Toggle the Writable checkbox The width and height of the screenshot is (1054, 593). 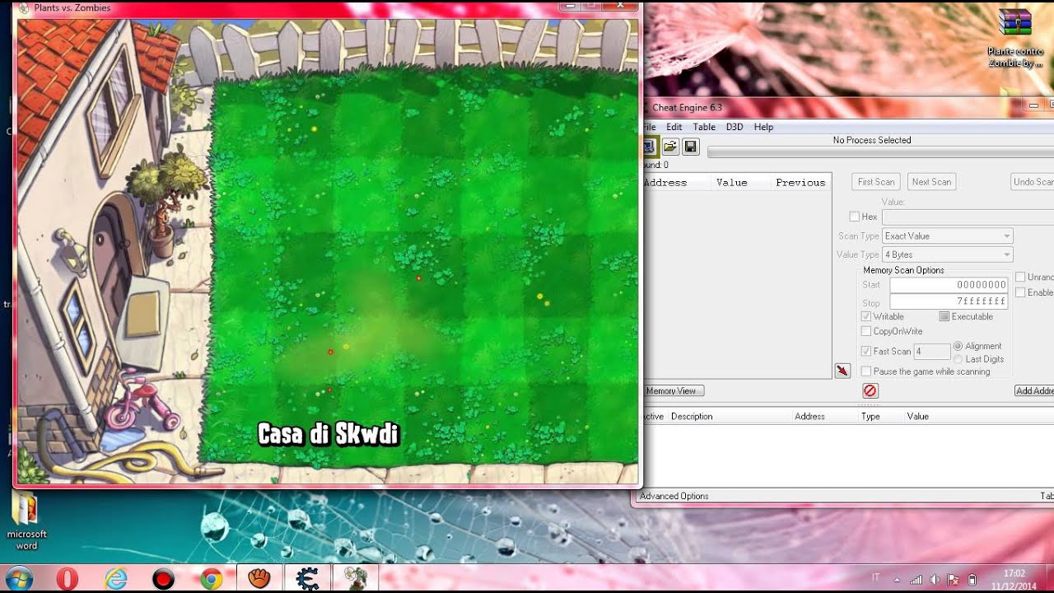[865, 316]
